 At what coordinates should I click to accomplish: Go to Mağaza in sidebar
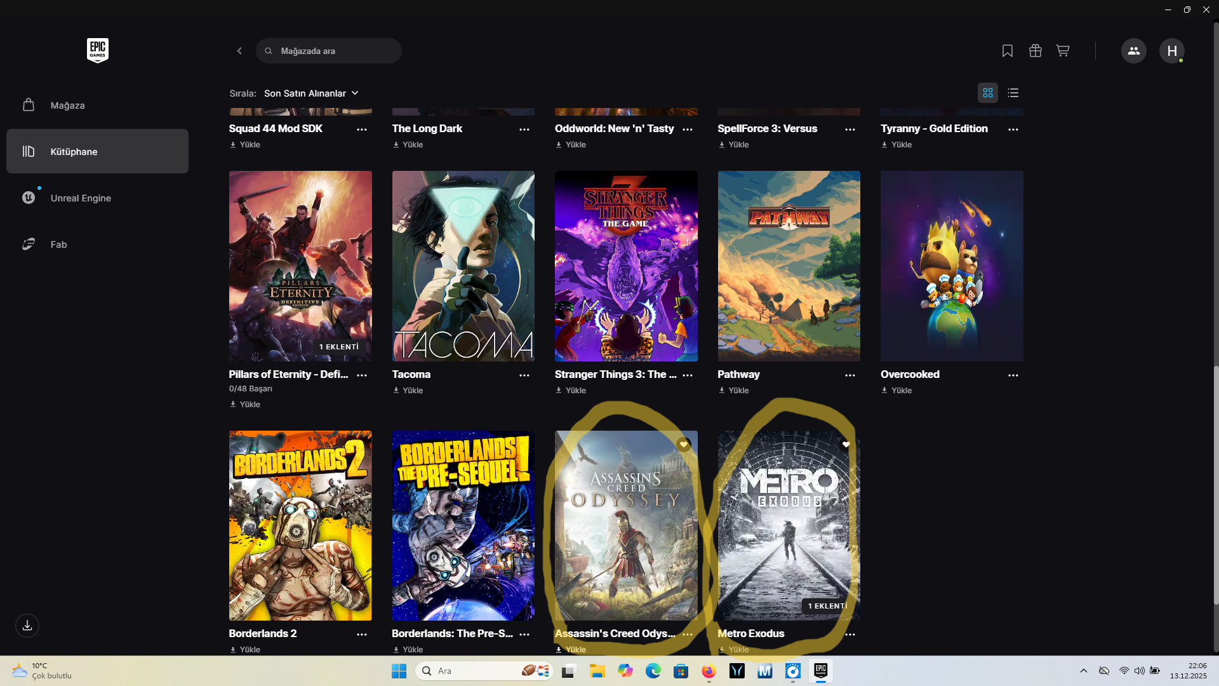point(67,105)
